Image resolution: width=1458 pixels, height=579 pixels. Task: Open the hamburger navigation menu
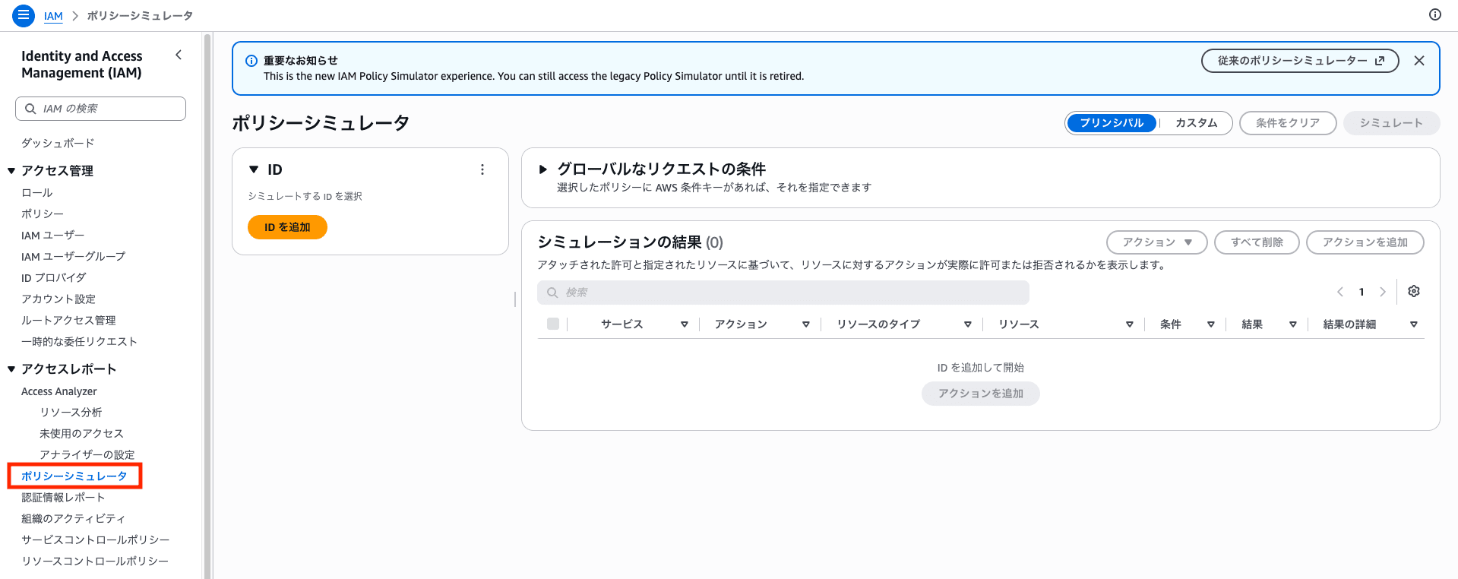pyautogui.click(x=24, y=15)
